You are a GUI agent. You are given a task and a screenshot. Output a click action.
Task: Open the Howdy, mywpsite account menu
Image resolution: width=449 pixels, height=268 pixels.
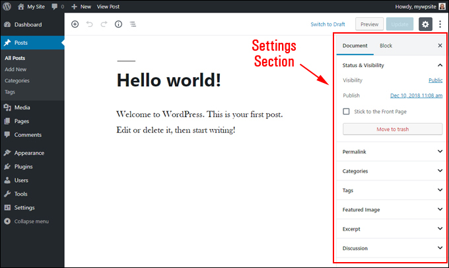(420, 7)
